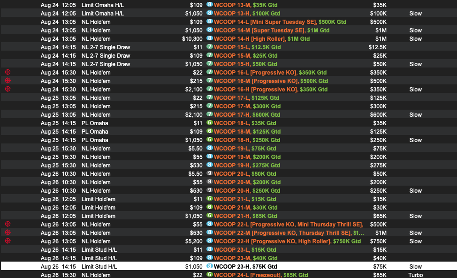This screenshot has height=278, width=457.
Task: Click the 7-max badge beside WCOOP 15-L
Action: 210,46
